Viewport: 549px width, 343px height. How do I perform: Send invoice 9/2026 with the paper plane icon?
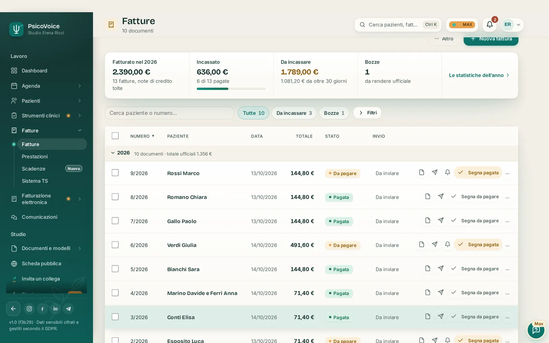coord(435,172)
